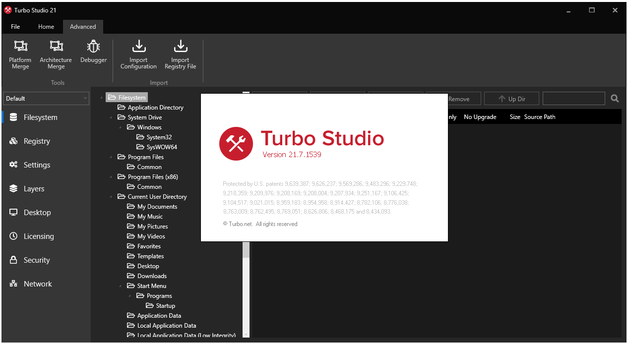Collapse the Start Menu folder node

coord(120,286)
